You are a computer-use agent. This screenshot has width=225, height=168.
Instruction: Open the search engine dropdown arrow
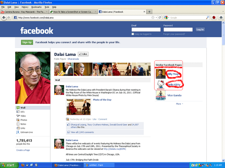tap(169, 18)
